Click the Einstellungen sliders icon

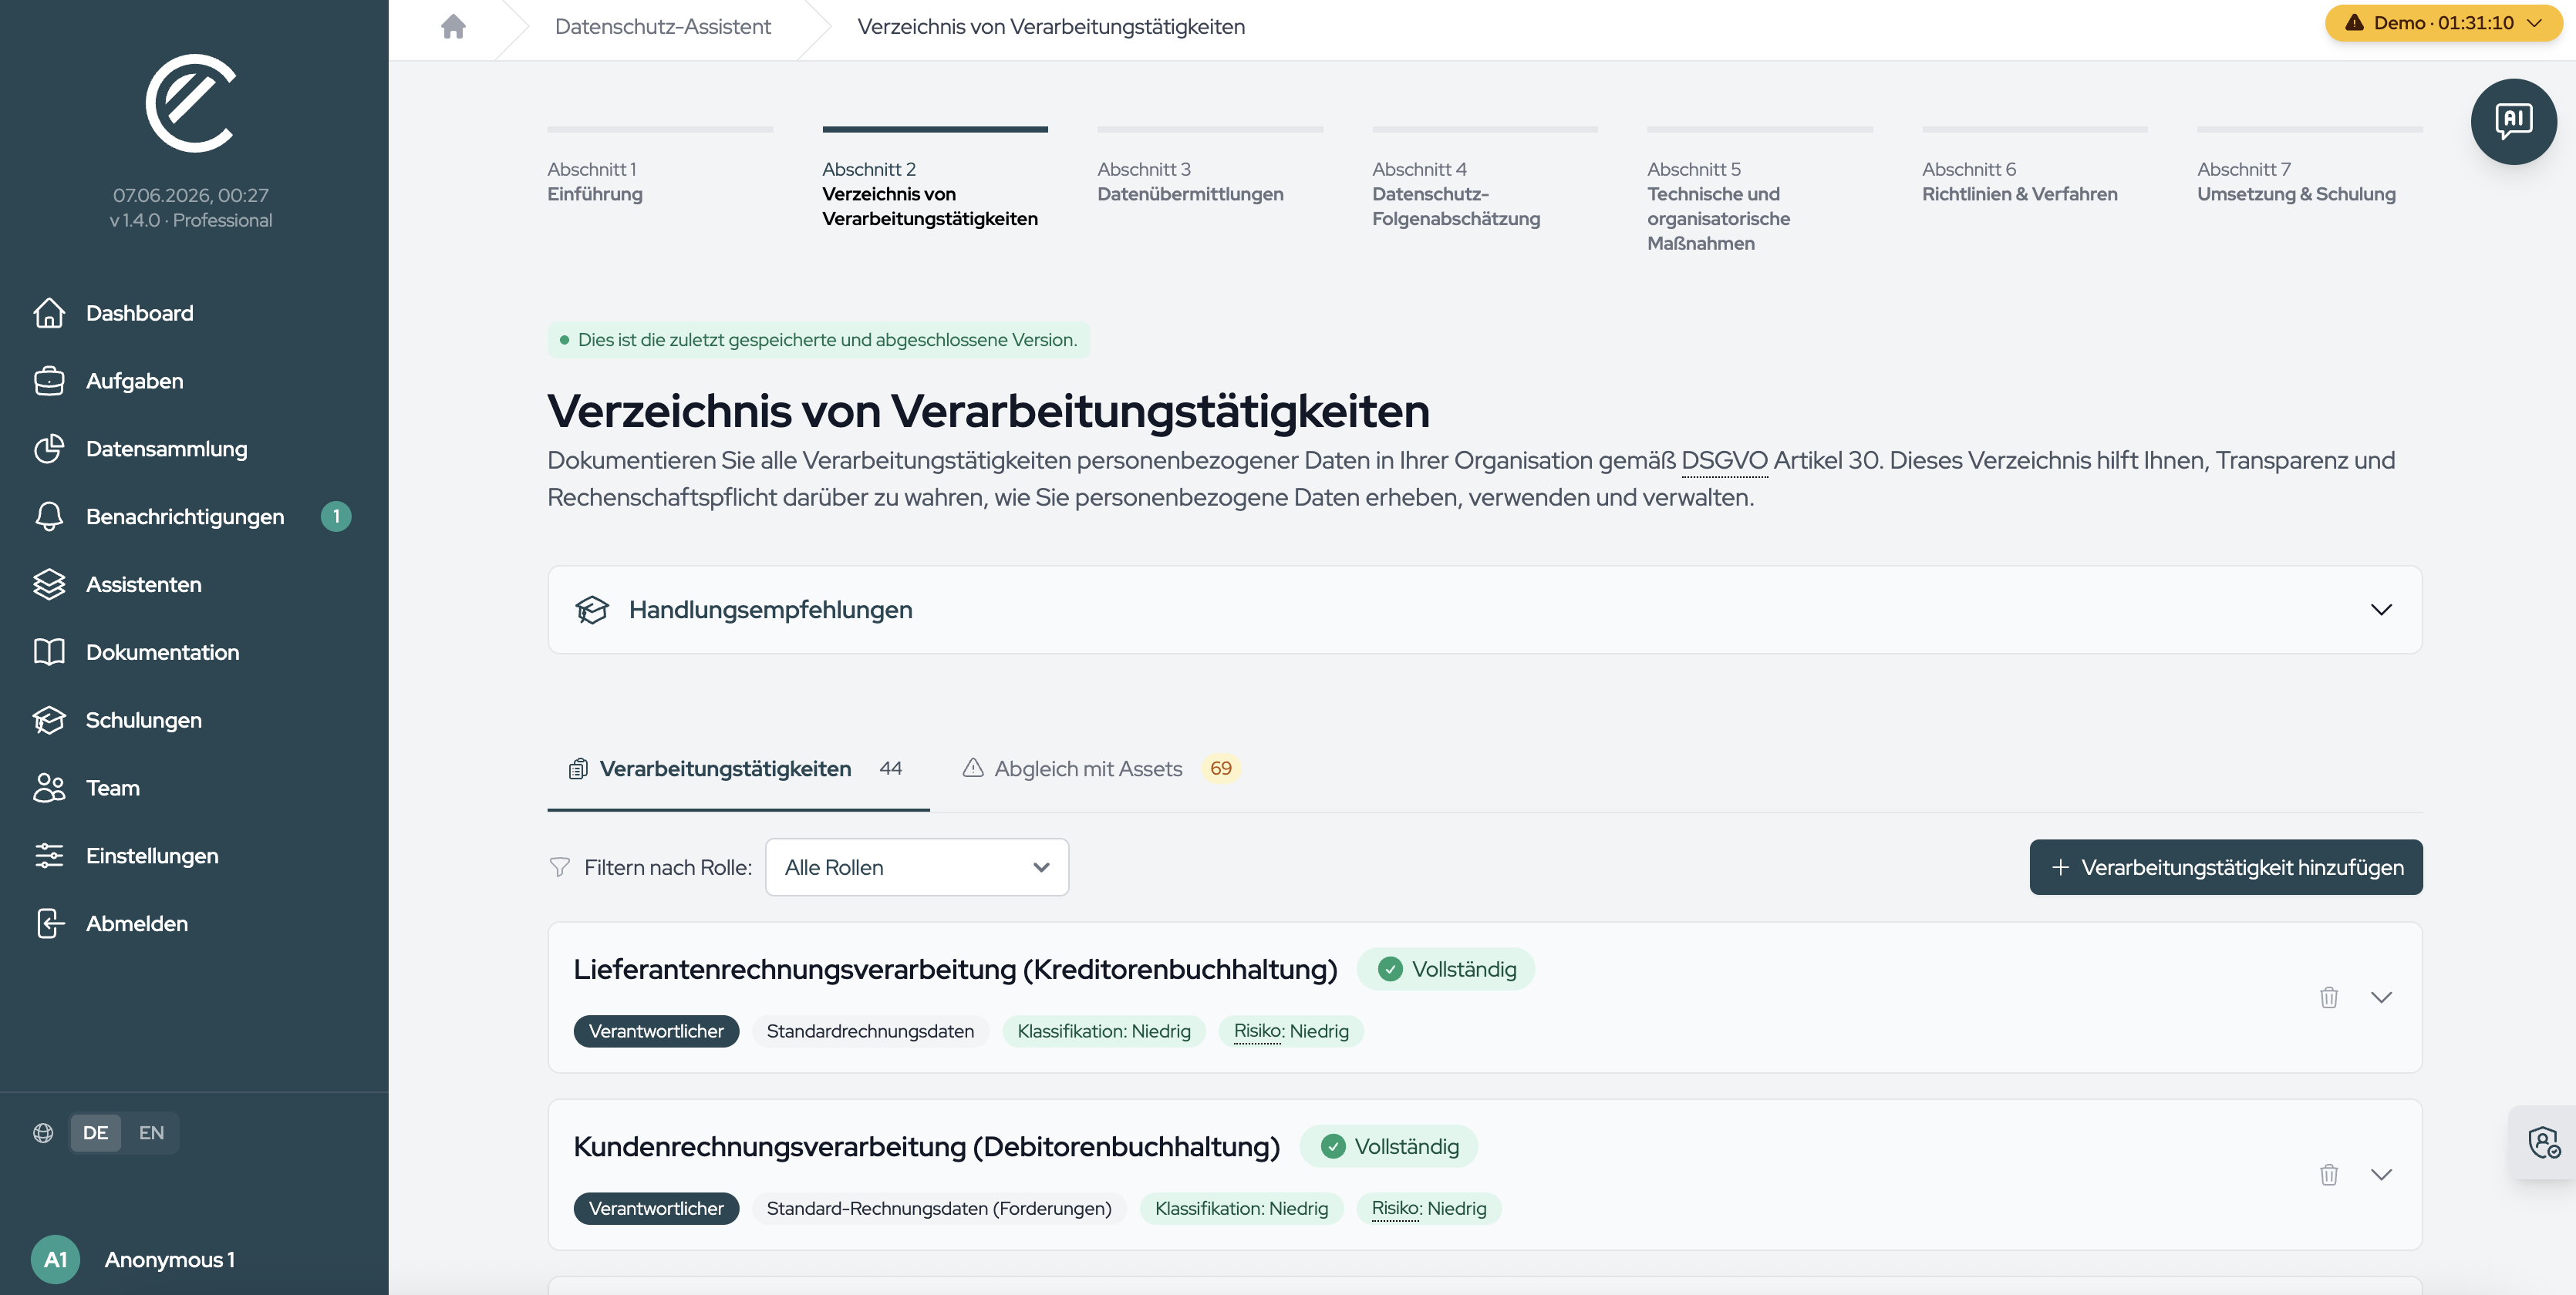pos(49,856)
